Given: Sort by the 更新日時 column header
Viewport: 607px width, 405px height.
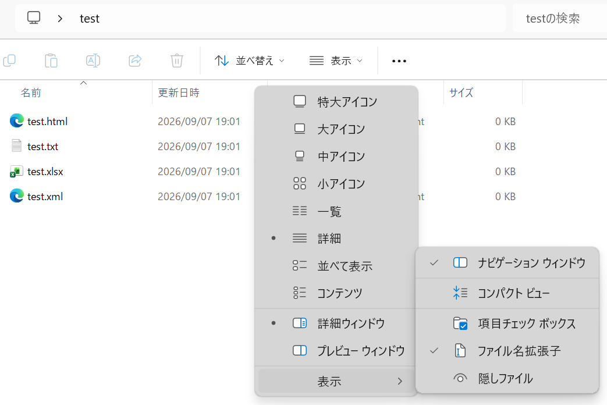Looking at the screenshot, I should [179, 93].
